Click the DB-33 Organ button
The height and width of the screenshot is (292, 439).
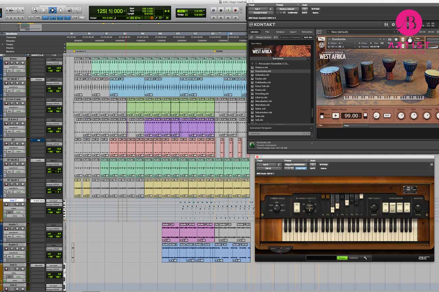[x=342, y=258]
